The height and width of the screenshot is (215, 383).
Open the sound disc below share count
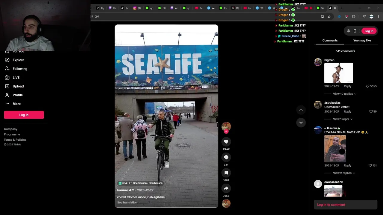[x=226, y=203]
